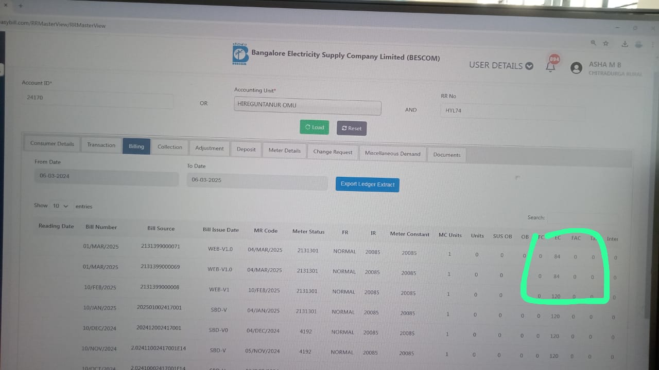Open the Consumer Details tab
This screenshot has width=659, height=370.
(52, 143)
